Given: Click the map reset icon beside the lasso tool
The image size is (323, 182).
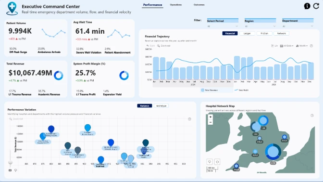Looking at the screenshot, I should click(x=217, y=162).
